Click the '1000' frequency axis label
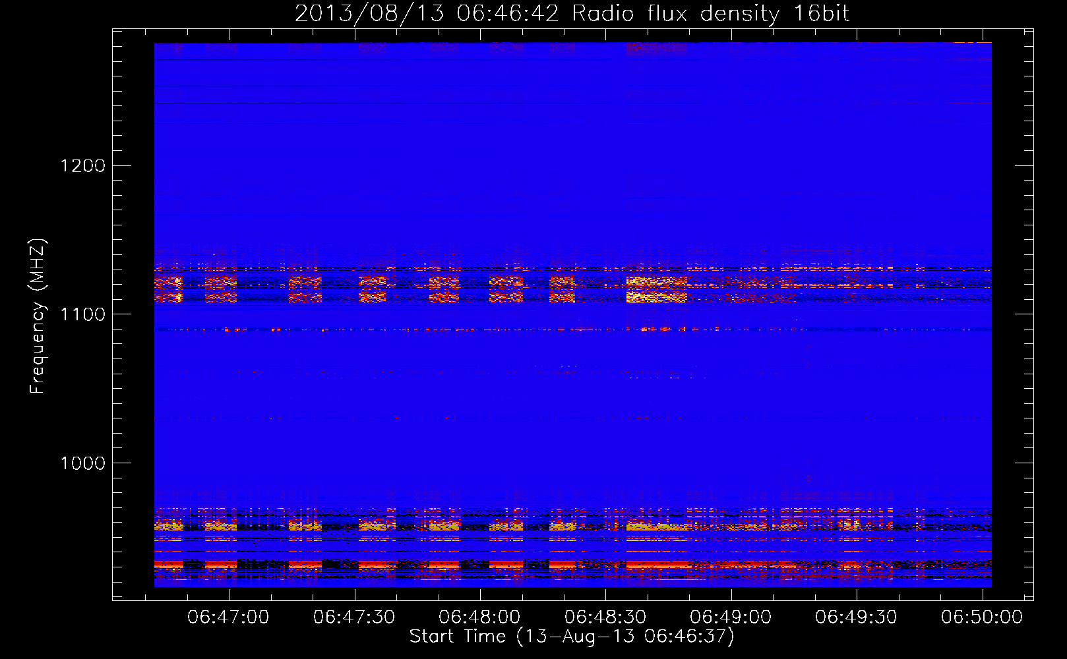 pyautogui.click(x=82, y=463)
